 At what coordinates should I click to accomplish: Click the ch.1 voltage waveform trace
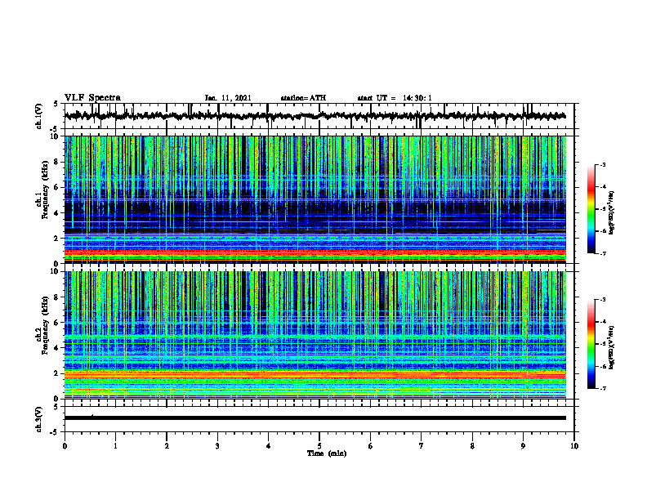pyautogui.click(x=315, y=116)
